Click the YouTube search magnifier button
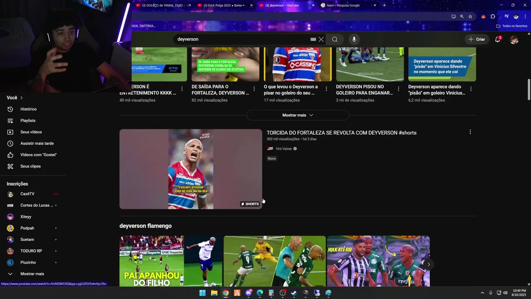This screenshot has width=531, height=299. click(335, 39)
